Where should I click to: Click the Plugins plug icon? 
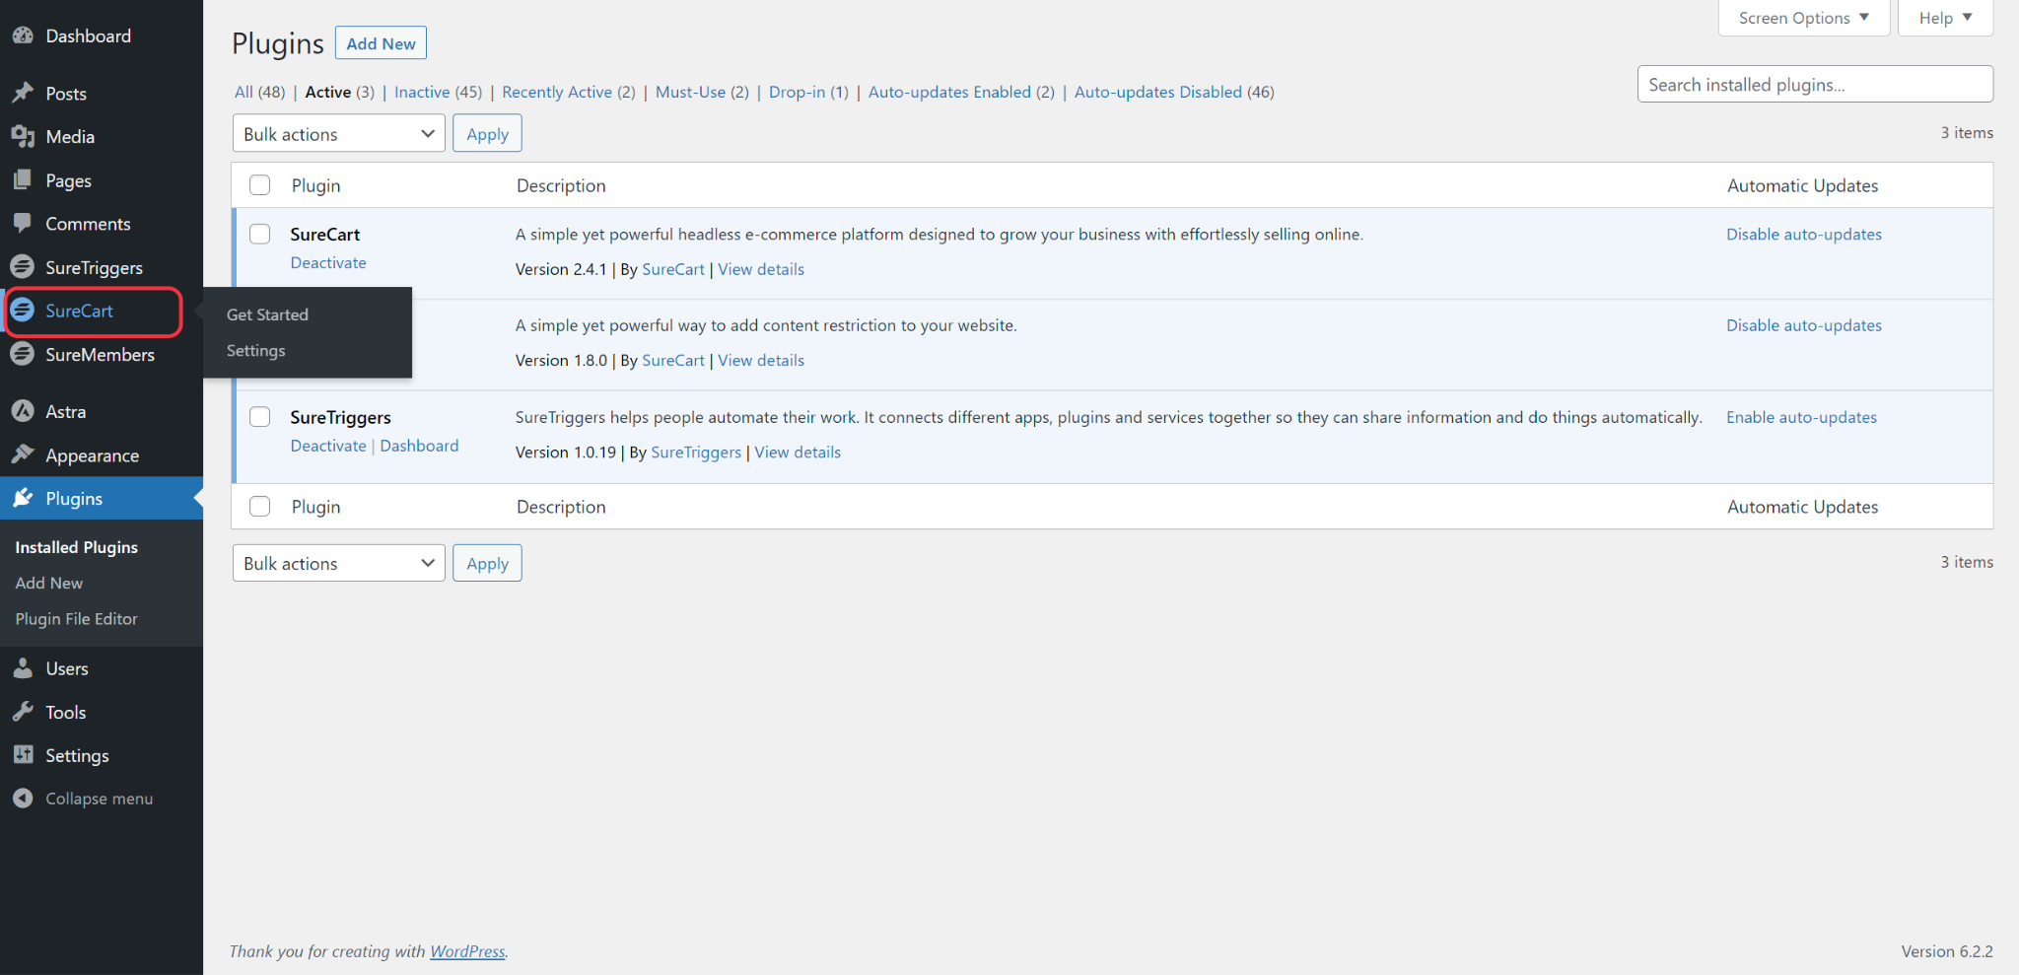(x=23, y=498)
